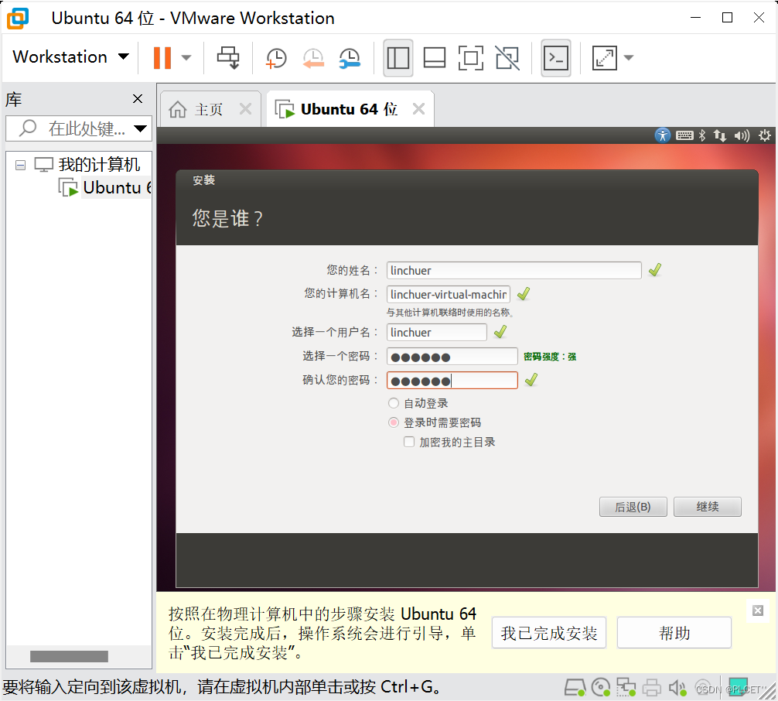Open the stretch display dropdown arrow
The height and width of the screenshot is (701, 778).
tap(629, 58)
